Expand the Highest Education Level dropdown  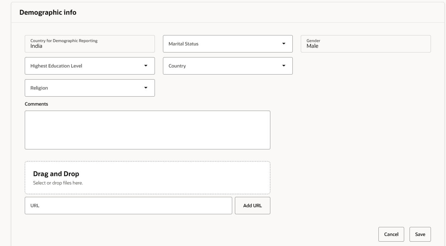pos(89,66)
